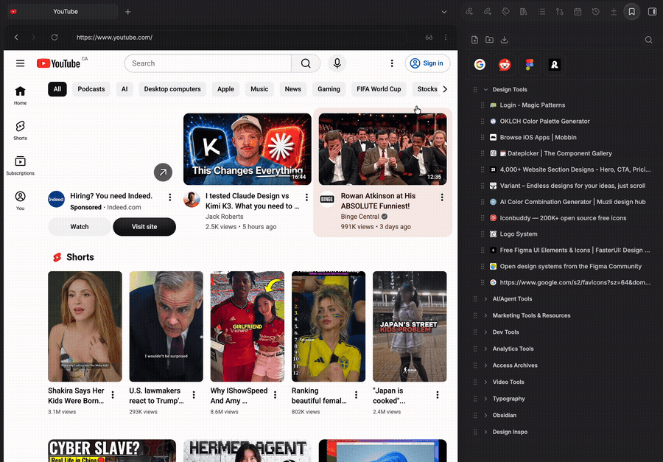
Task: Open the Shakira short thumbnail
Action: 85,326
